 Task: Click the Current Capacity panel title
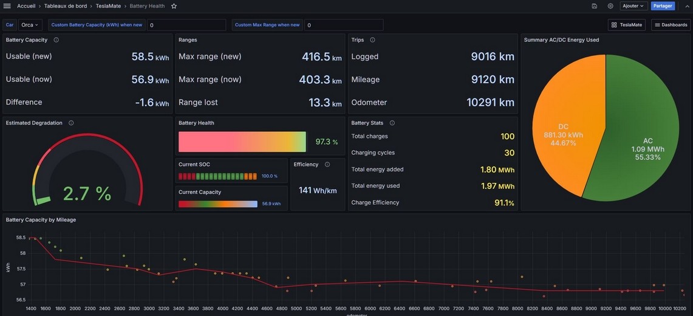(x=200, y=192)
